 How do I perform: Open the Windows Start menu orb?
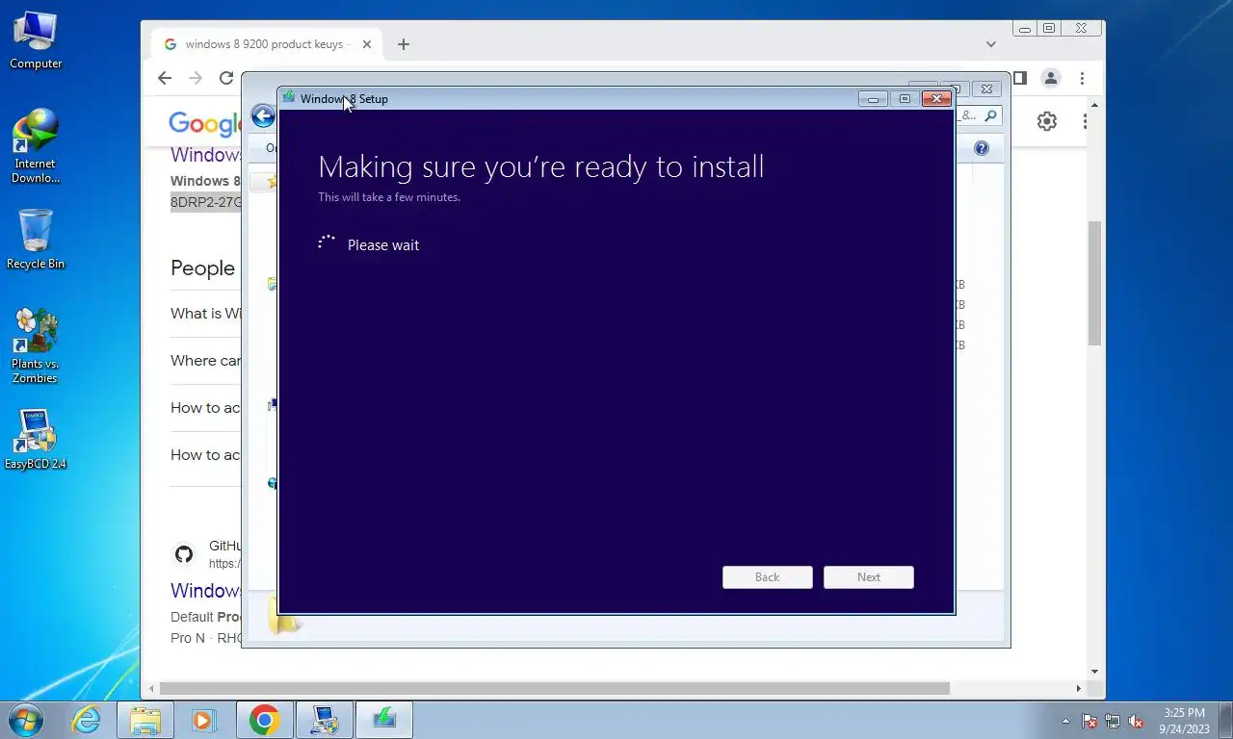click(25, 720)
